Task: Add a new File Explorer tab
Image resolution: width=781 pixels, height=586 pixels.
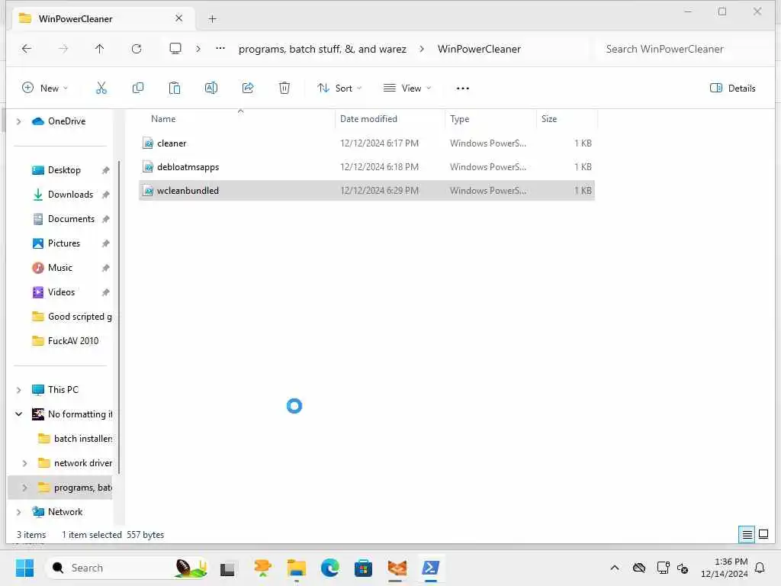Action: pos(212,19)
